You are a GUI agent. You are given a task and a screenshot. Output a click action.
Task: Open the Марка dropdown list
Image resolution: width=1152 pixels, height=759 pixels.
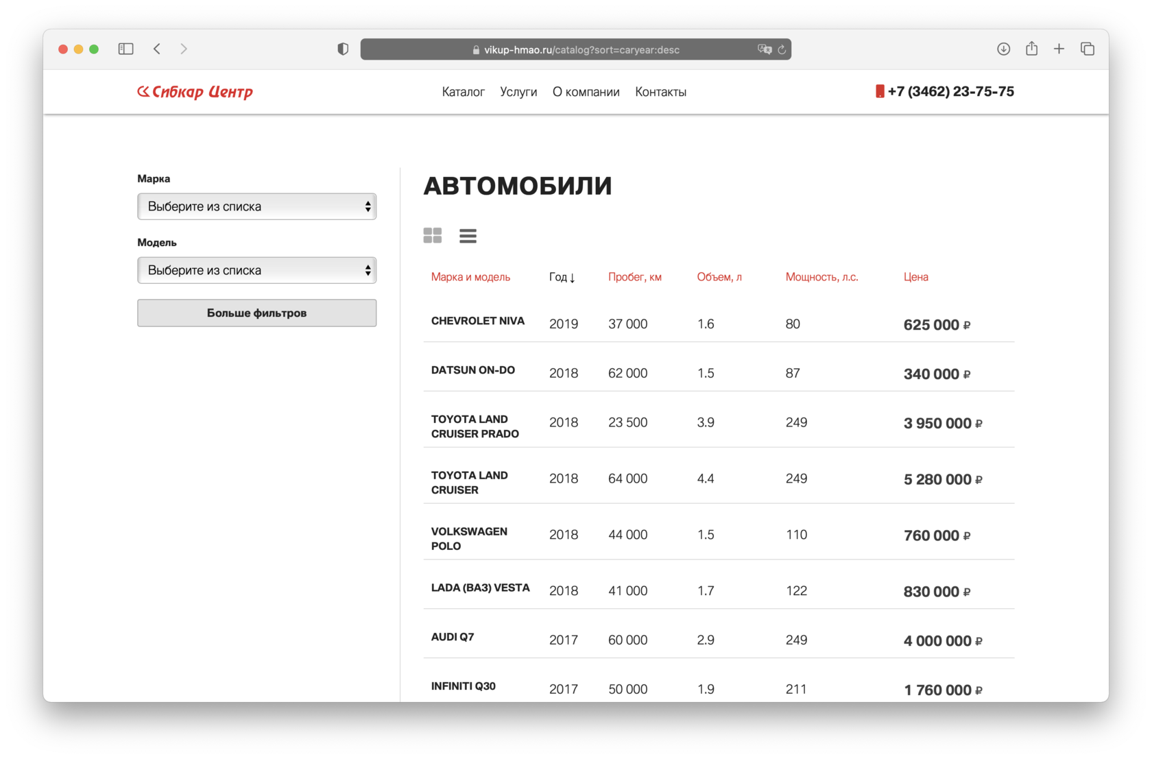256,206
